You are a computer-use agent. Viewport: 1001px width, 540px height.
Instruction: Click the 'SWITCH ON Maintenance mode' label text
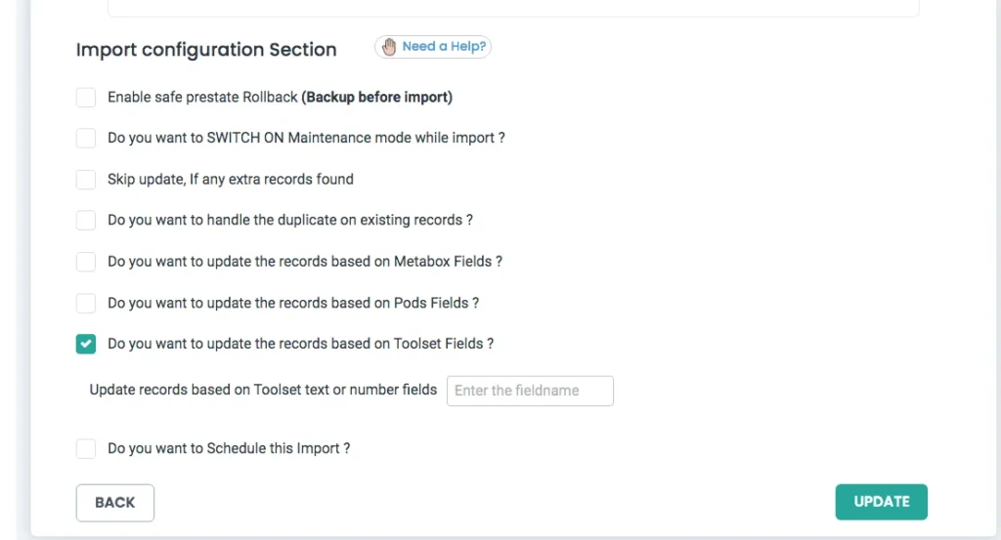(x=308, y=139)
